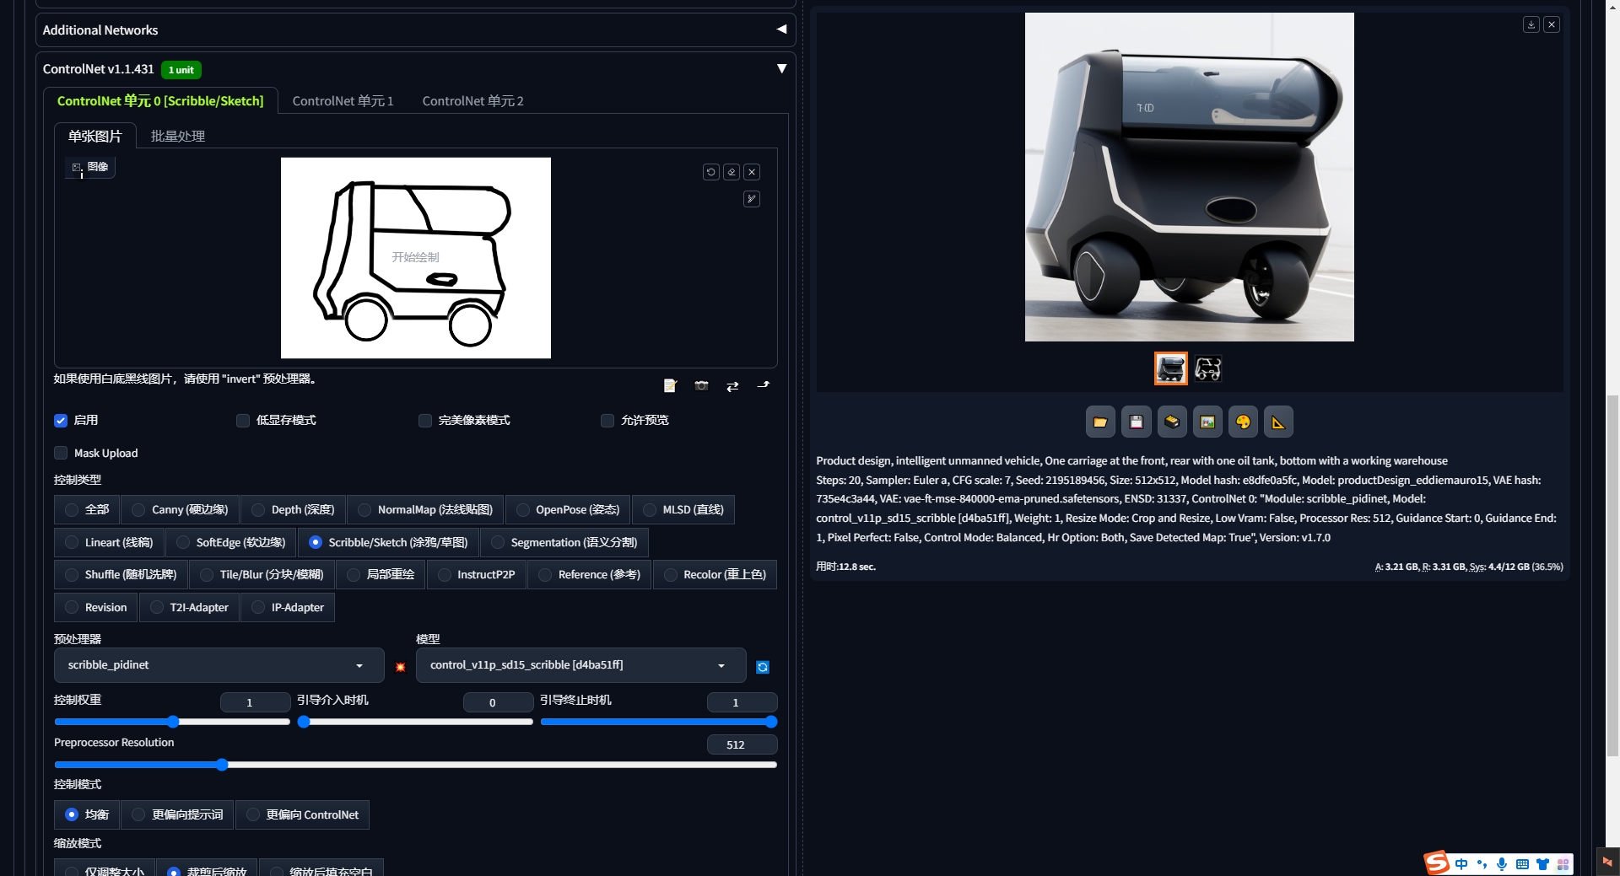Open the output folder icon
Viewport: 1620px width, 876px height.
(x=1099, y=422)
